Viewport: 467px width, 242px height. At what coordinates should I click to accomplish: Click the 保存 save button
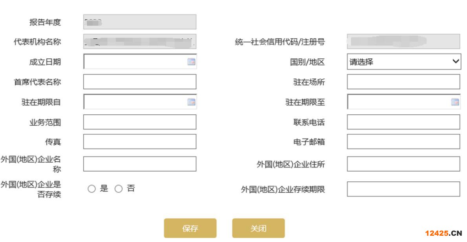pyautogui.click(x=190, y=228)
